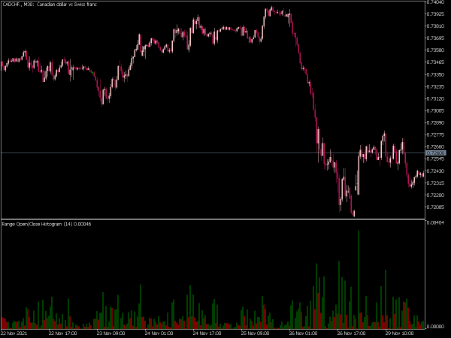Click the 0.72085 price axis label
Viewport: 451px width, 338px height.
436,207
